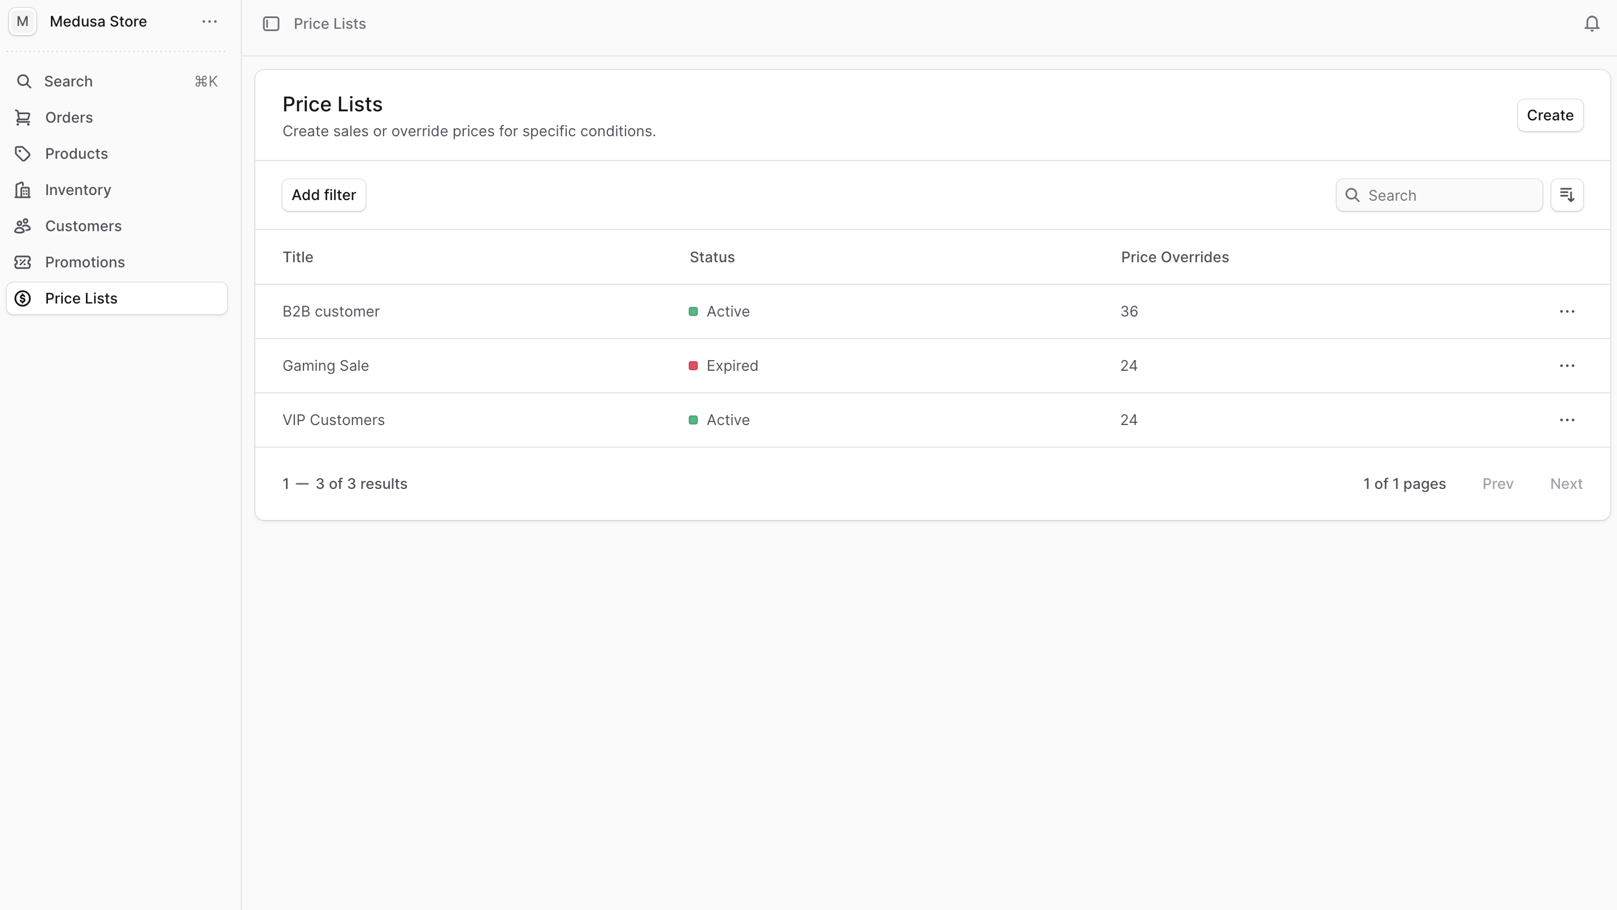Screen dimensions: 1617x910
Task: Open the Medusa Store options menu
Action: pyautogui.click(x=209, y=21)
